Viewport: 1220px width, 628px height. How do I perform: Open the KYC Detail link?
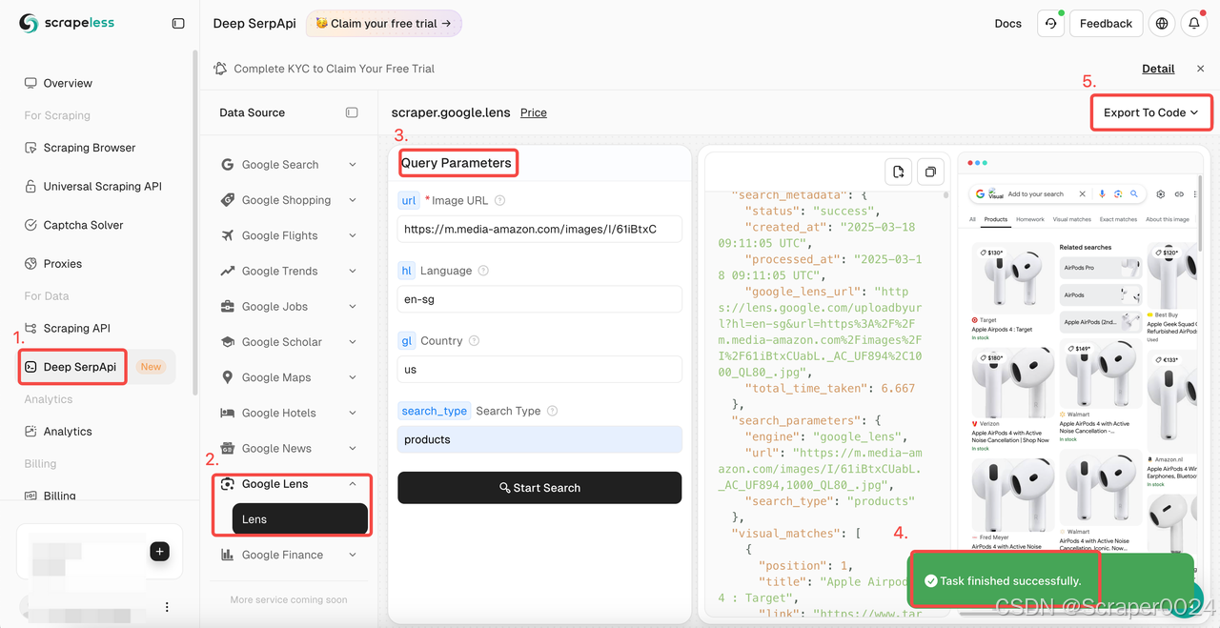coord(1158,69)
